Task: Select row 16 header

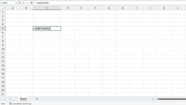Action: [x=3, y=74]
